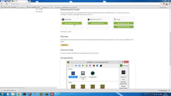Click the system tray clock
Image resolution: width=171 pixels, height=96 pixels.
[x=165, y=94]
